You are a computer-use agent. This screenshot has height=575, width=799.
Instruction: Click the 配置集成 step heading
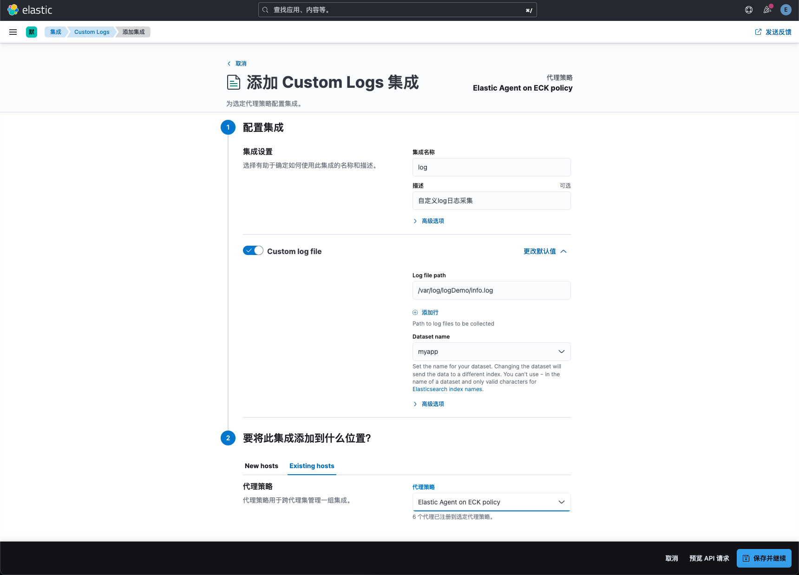(263, 128)
